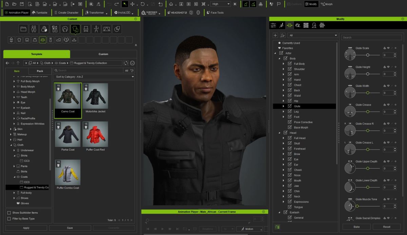This screenshot has height=235, width=407.
Task: Open the Physics atom tab in Modify
Action: pos(322,25)
